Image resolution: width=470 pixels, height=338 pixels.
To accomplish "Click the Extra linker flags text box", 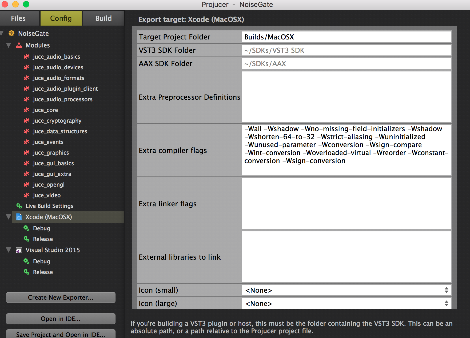I will (x=346, y=203).
